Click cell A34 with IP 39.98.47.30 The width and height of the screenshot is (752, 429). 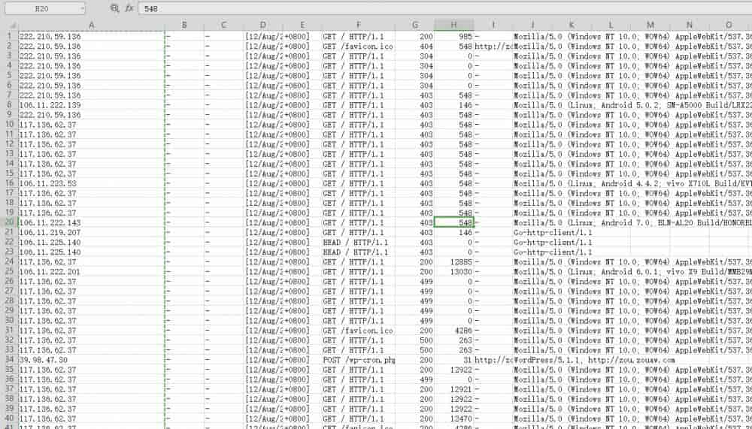coord(91,360)
